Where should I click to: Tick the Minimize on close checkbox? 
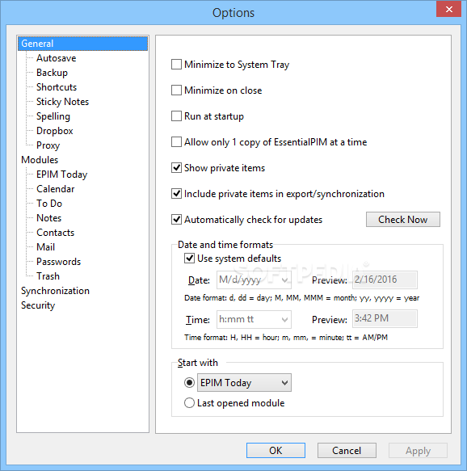tap(176, 90)
